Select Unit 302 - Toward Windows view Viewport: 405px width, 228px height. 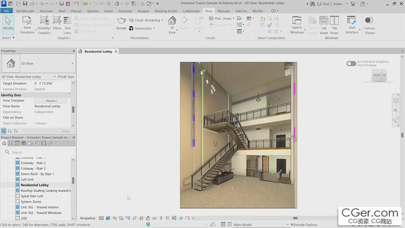41,213
